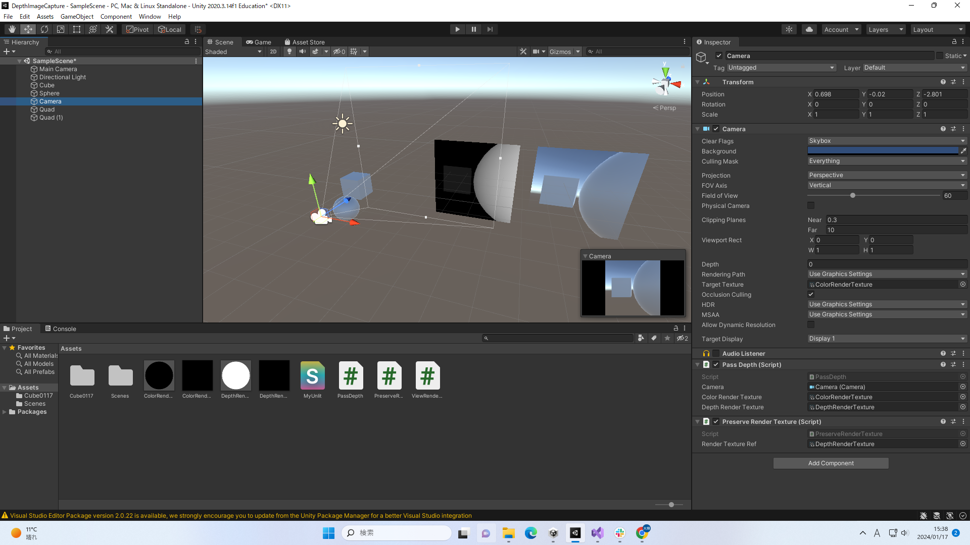Open the Component menu
The image size is (970, 545).
coord(116,17)
